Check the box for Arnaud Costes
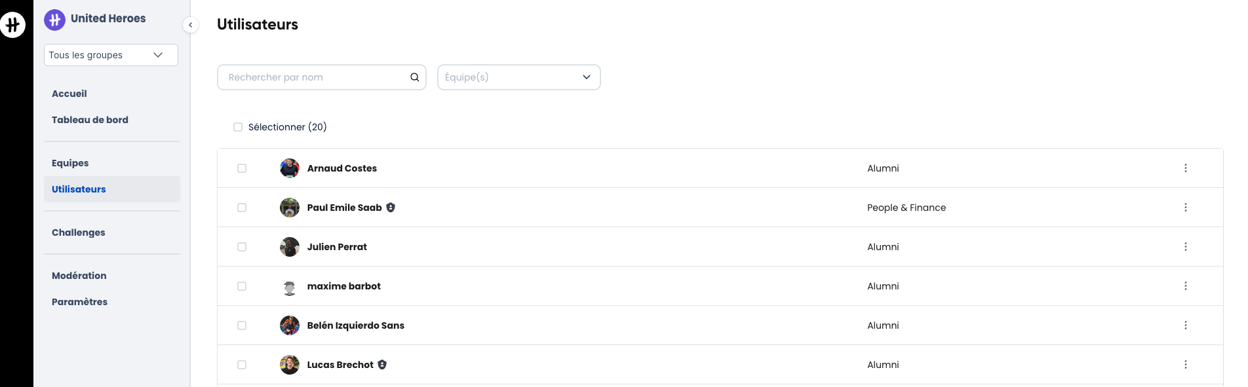 pyautogui.click(x=242, y=168)
